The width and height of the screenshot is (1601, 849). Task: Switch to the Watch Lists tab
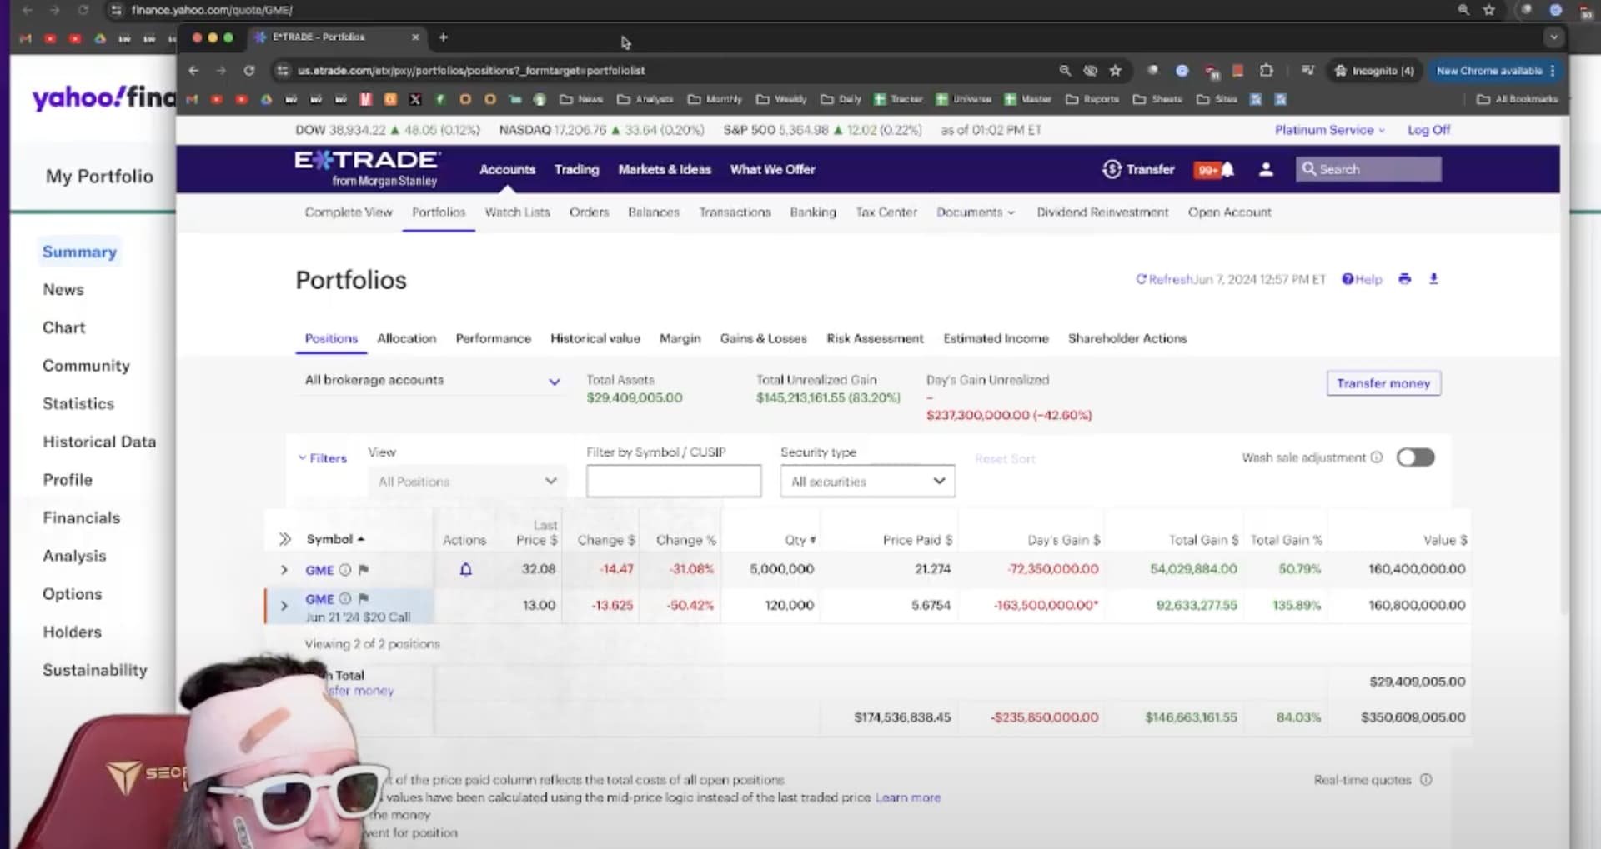pos(517,212)
